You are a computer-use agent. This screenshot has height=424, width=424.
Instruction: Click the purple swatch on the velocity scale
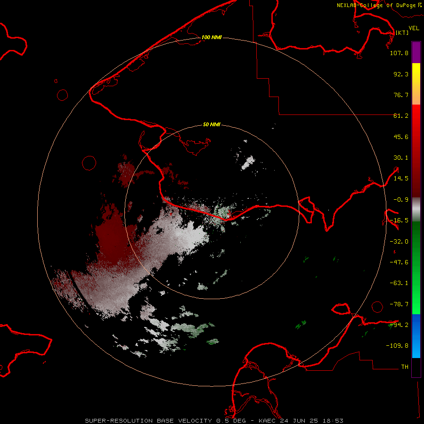(x=416, y=53)
